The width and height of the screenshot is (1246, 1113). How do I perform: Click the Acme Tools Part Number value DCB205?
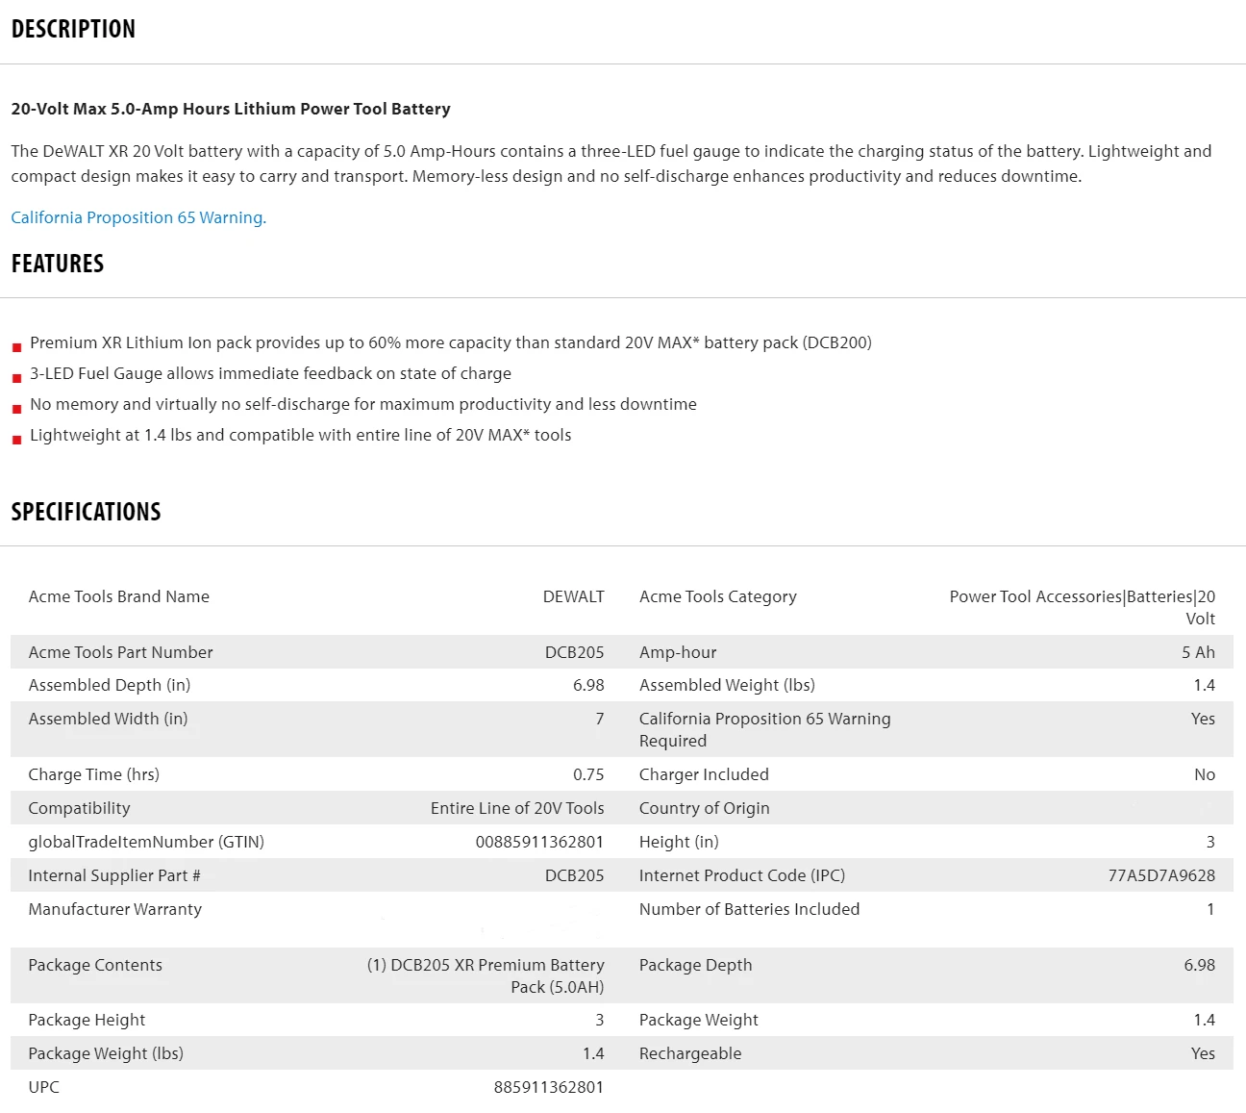click(x=574, y=652)
